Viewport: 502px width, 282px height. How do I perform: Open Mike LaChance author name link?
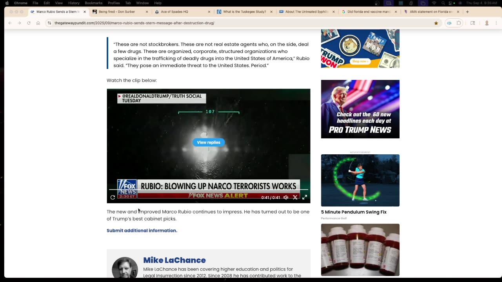tap(175, 260)
